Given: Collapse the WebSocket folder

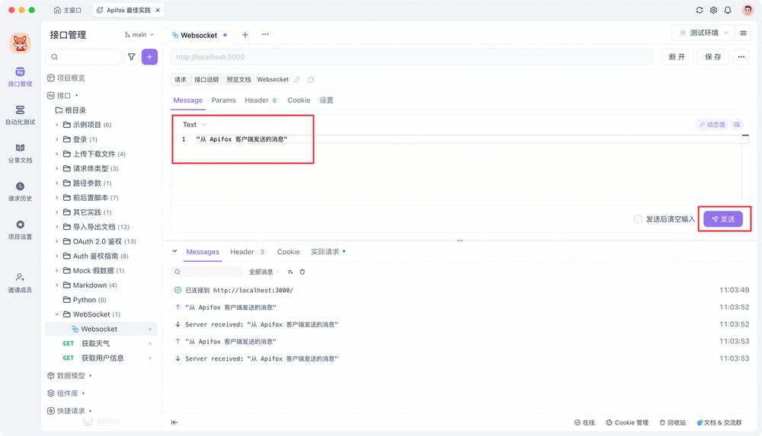Looking at the screenshot, I should click(57, 314).
